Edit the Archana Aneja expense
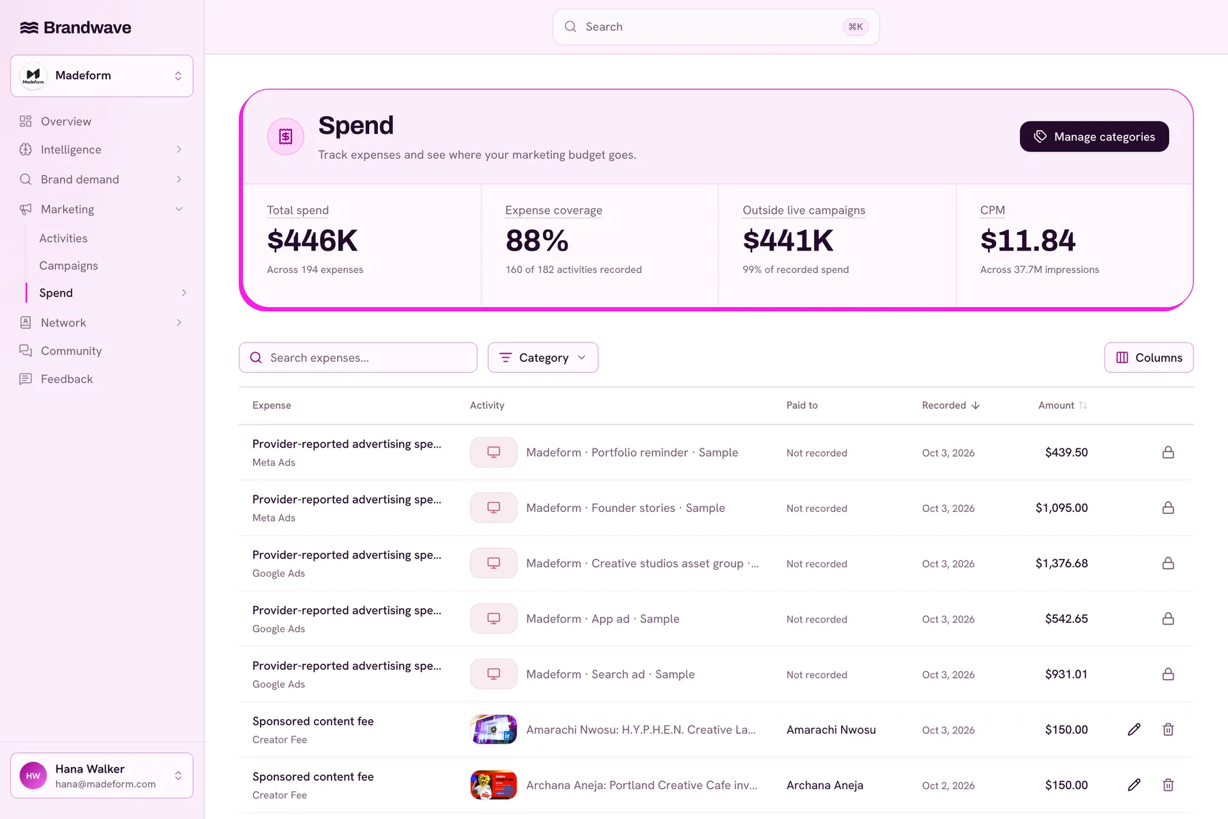Image resolution: width=1228 pixels, height=819 pixels. click(1134, 785)
